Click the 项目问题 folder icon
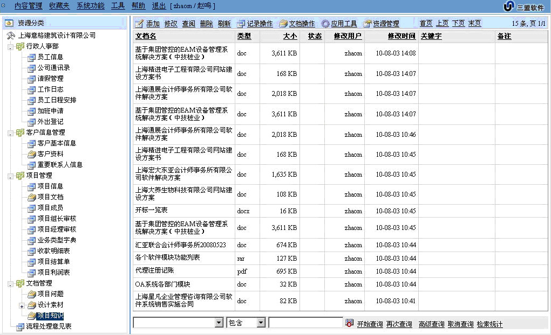This screenshot has height=335, width=551. tap(32, 294)
